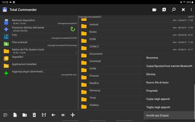Open Proprietà from the context menu

coord(169,91)
